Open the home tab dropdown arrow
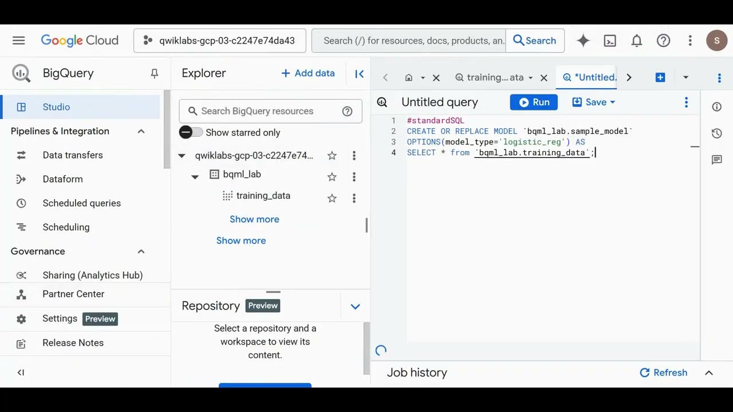 click(423, 77)
